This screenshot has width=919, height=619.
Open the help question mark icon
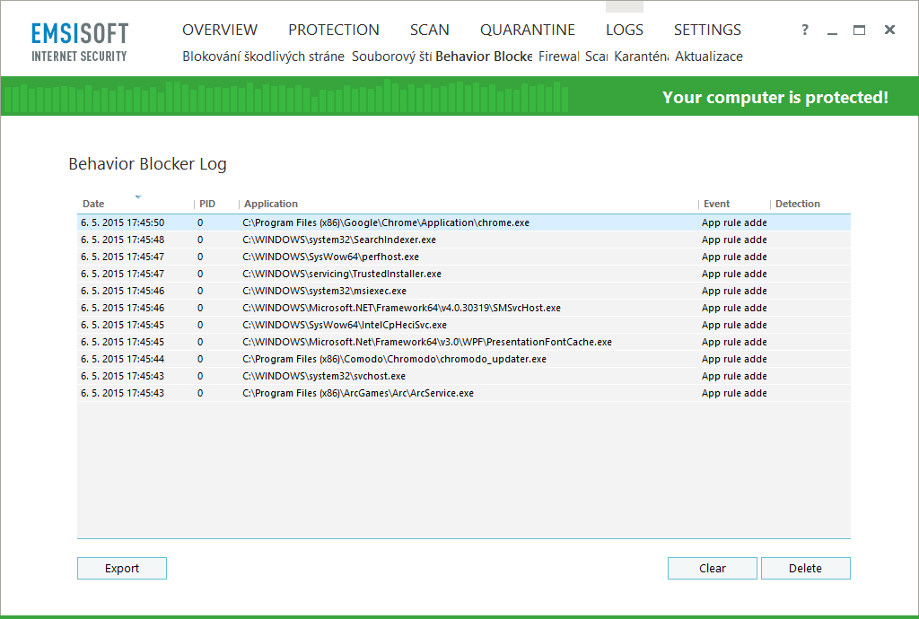[x=804, y=30]
